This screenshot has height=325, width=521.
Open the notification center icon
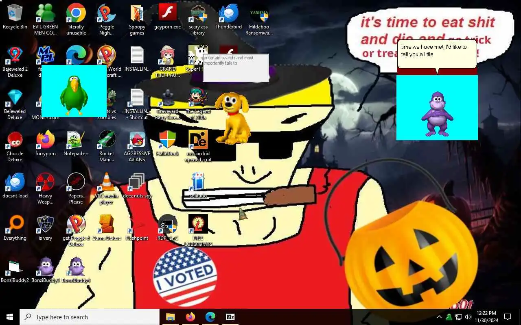tap(508, 317)
